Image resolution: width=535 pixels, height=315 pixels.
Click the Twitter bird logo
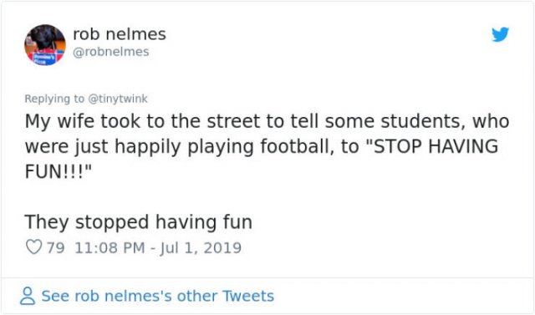[500, 34]
